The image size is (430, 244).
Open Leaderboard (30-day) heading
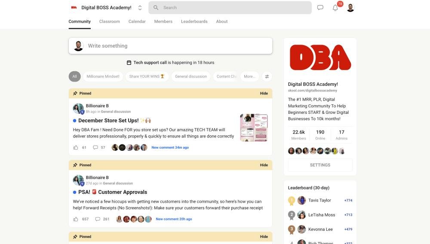point(308,188)
